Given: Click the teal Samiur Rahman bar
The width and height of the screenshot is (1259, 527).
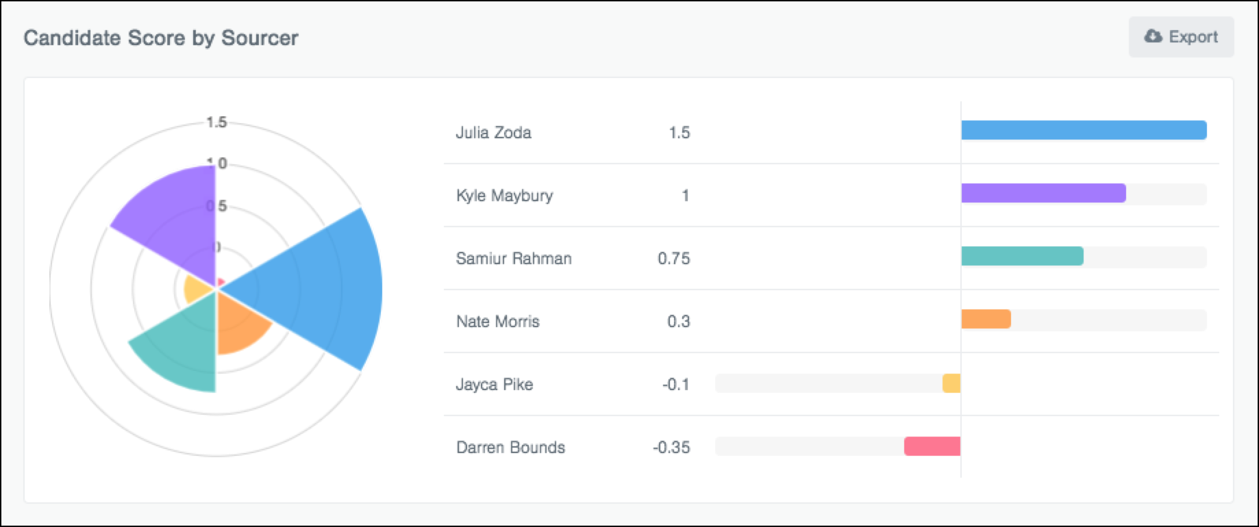Looking at the screenshot, I should coord(1022,256).
